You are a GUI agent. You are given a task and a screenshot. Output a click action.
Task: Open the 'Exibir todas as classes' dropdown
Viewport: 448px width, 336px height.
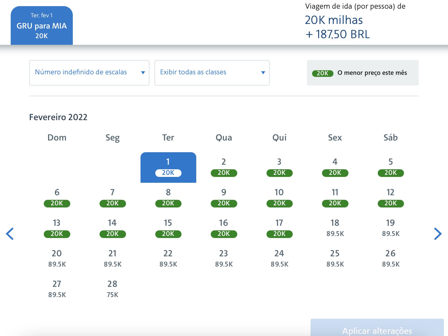click(x=212, y=73)
